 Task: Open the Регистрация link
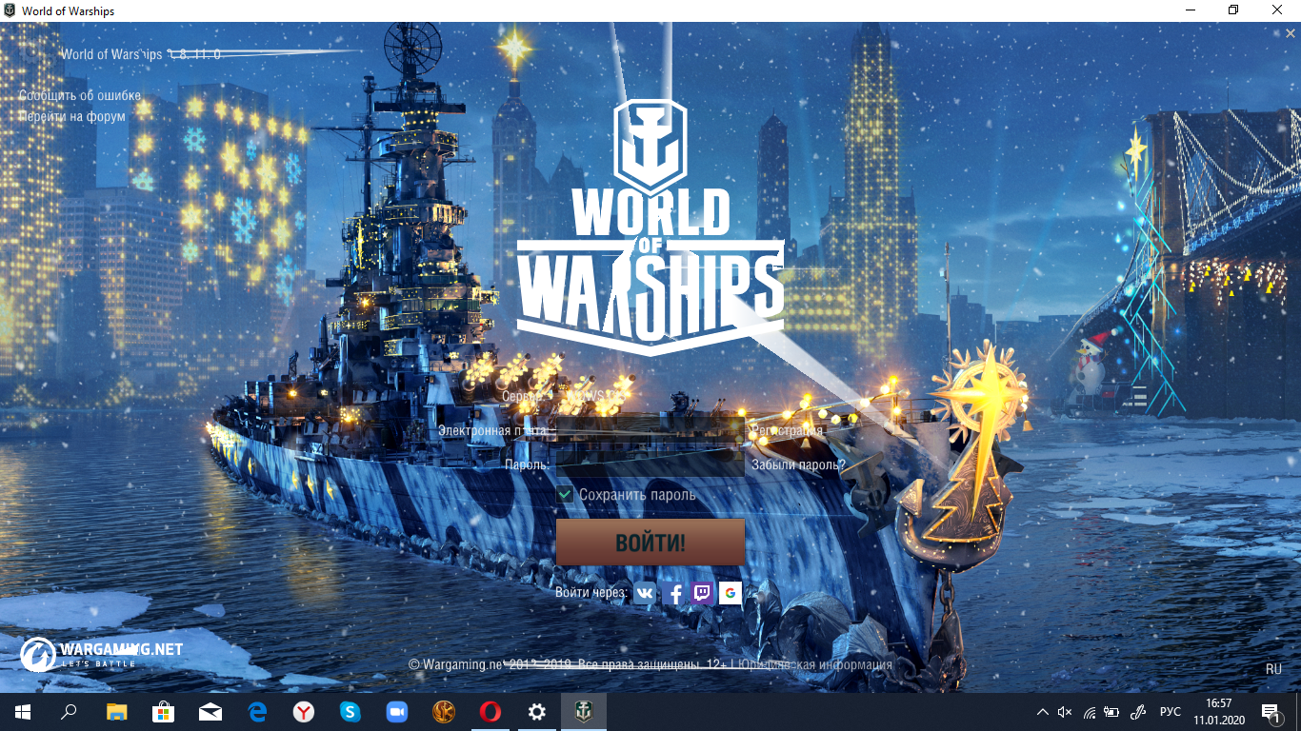click(787, 430)
